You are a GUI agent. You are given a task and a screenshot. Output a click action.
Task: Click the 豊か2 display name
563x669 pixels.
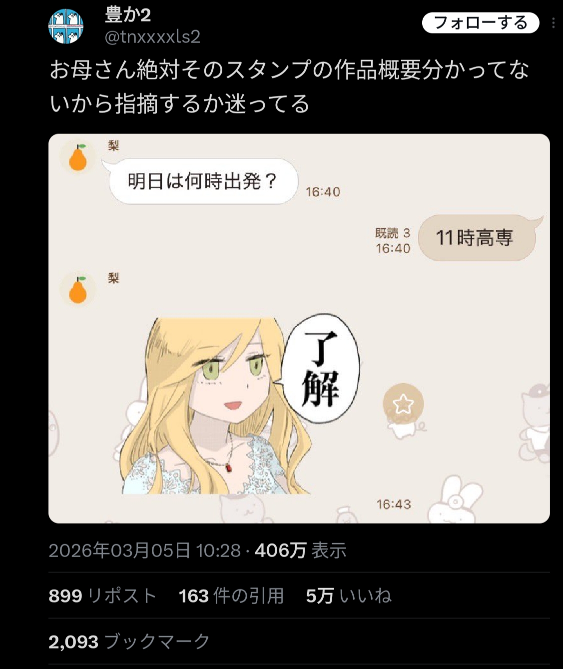[128, 14]
